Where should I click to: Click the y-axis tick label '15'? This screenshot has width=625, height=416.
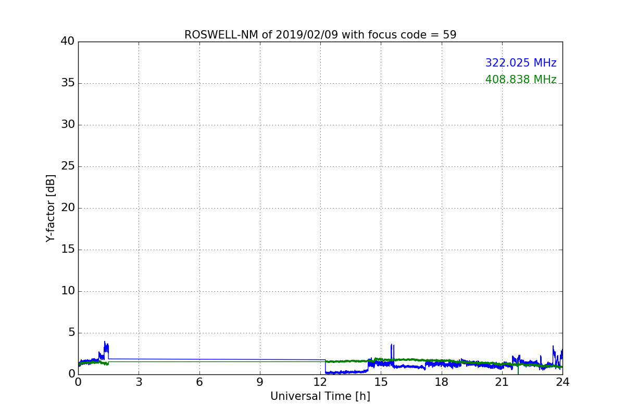(x=68, y=249)
